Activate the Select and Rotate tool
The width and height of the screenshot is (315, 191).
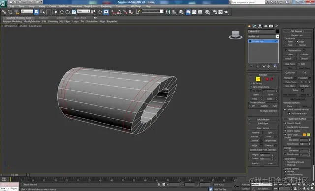tap(68, 12)
